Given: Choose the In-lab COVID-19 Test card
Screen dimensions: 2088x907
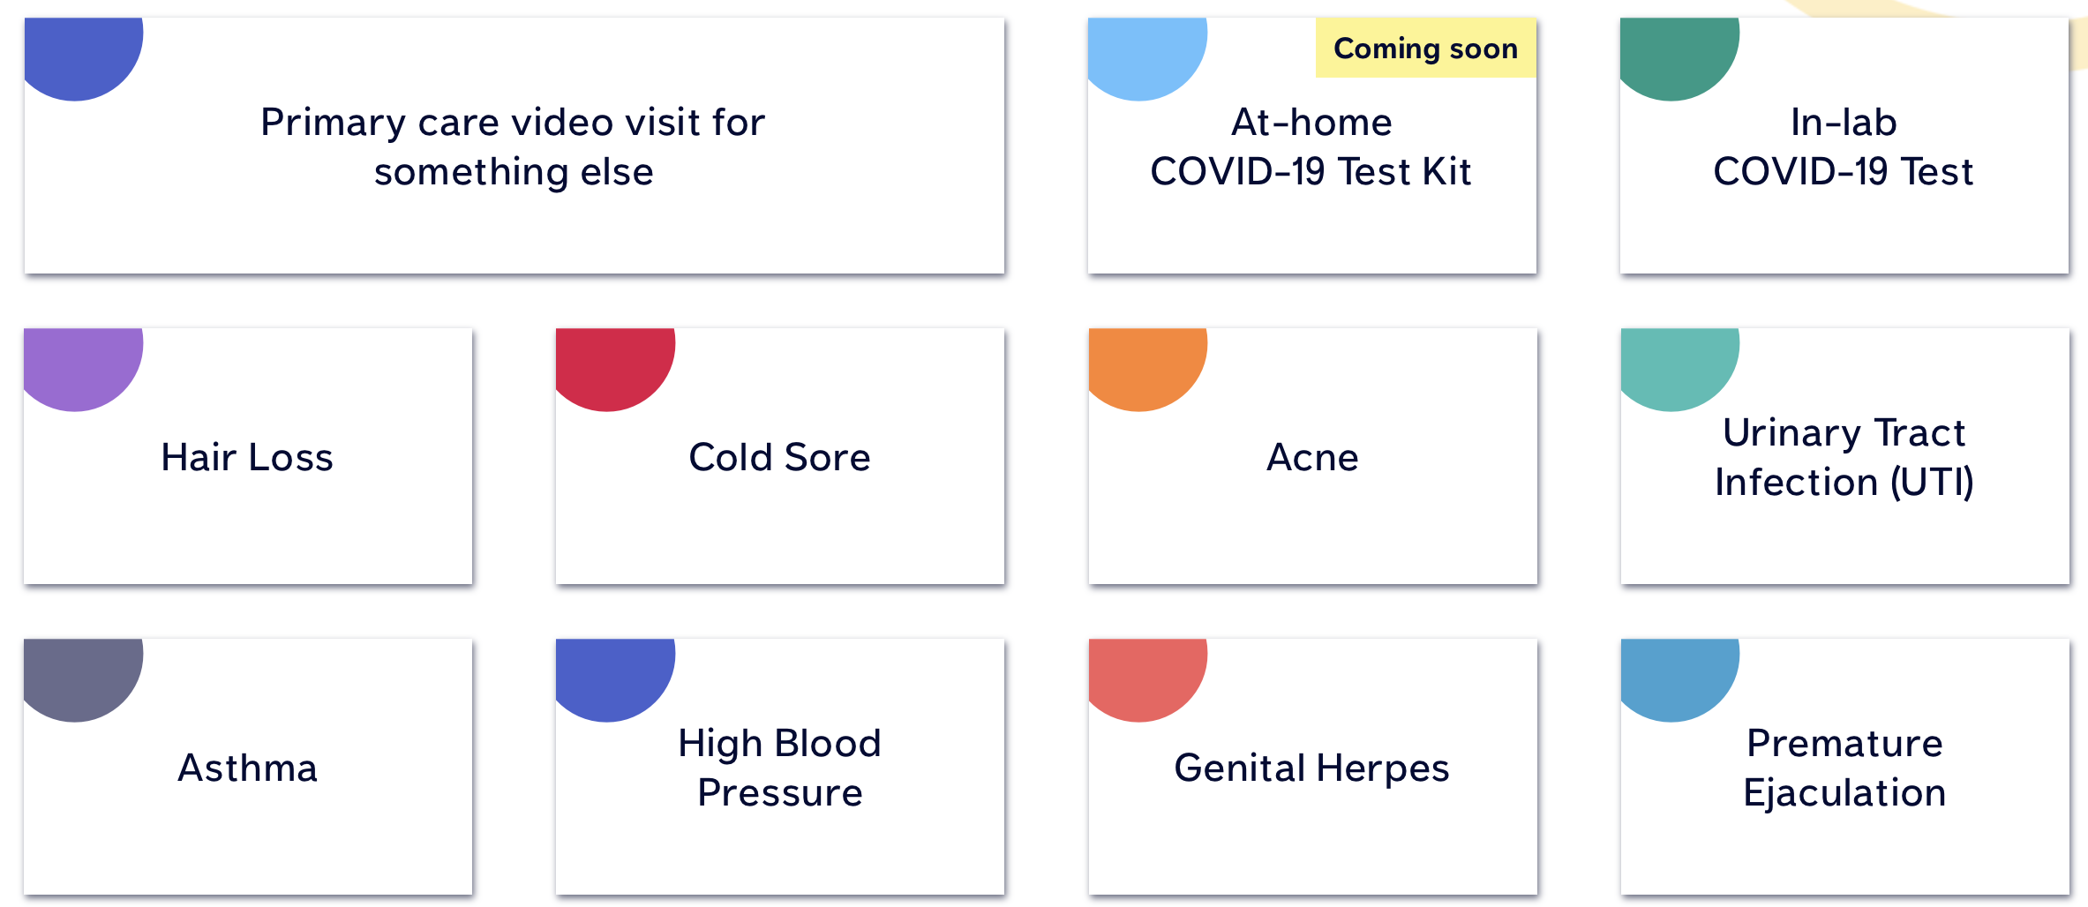Looking at the screenshot, I should 1844,146.
